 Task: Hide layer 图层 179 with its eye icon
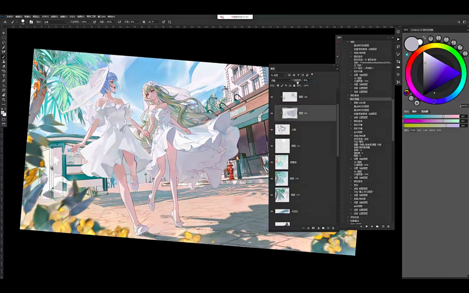[x=272, y=178]
